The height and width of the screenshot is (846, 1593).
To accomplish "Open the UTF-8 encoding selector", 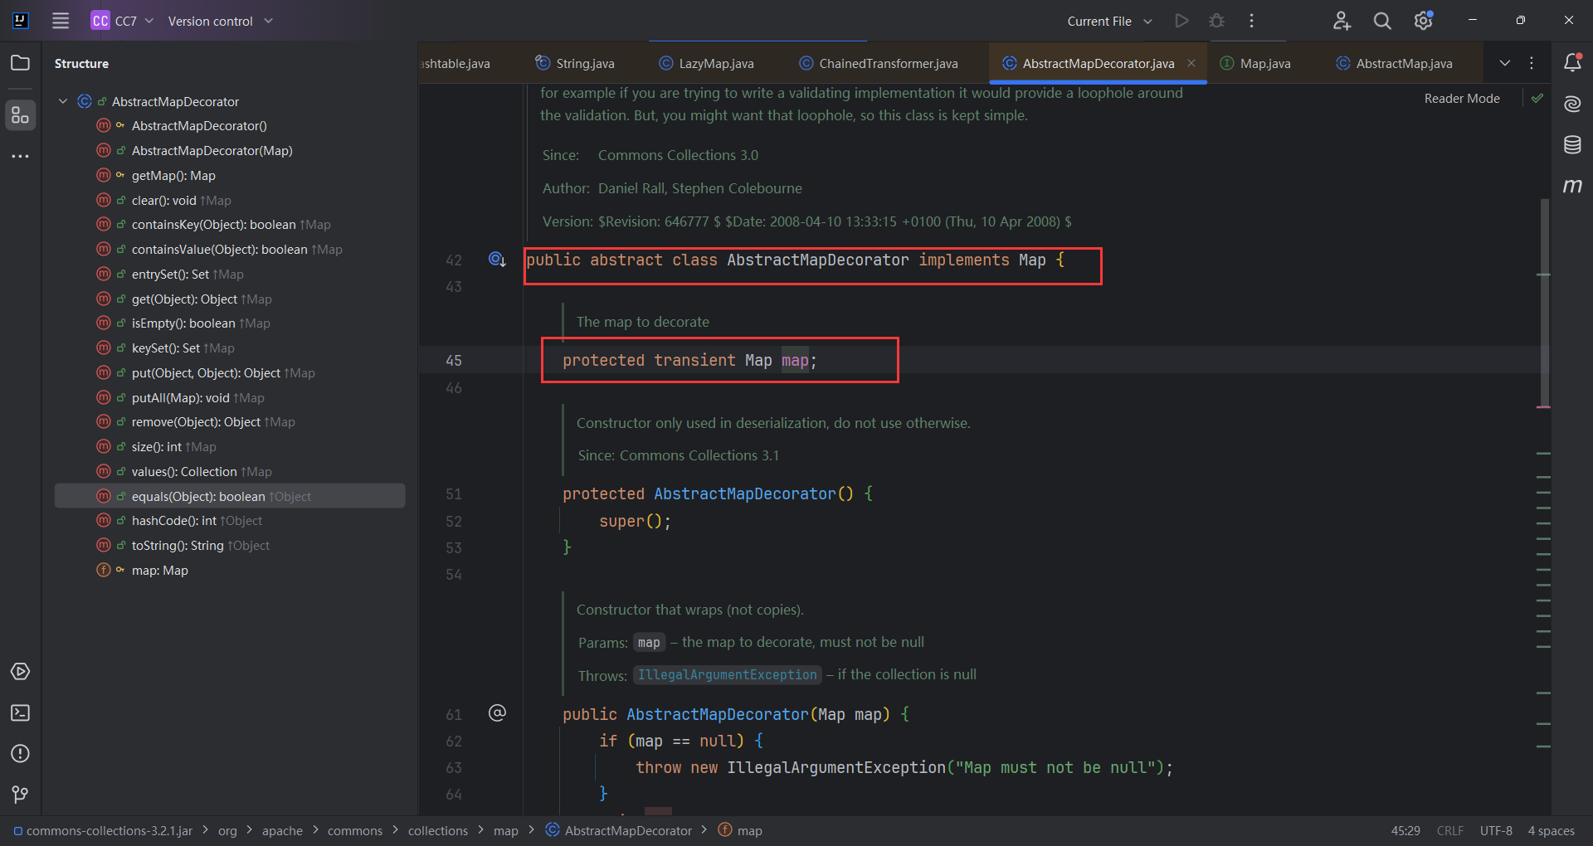I will click(1496, 830).
